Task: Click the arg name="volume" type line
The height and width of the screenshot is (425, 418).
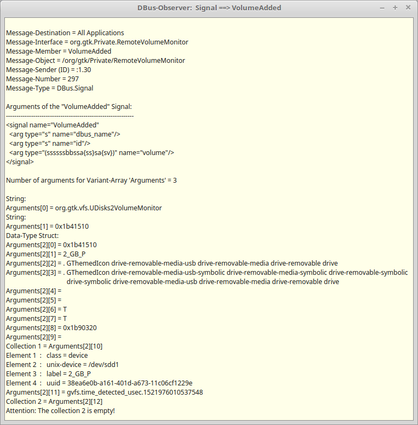Action: pyautogui.click(x=91, y=153)
